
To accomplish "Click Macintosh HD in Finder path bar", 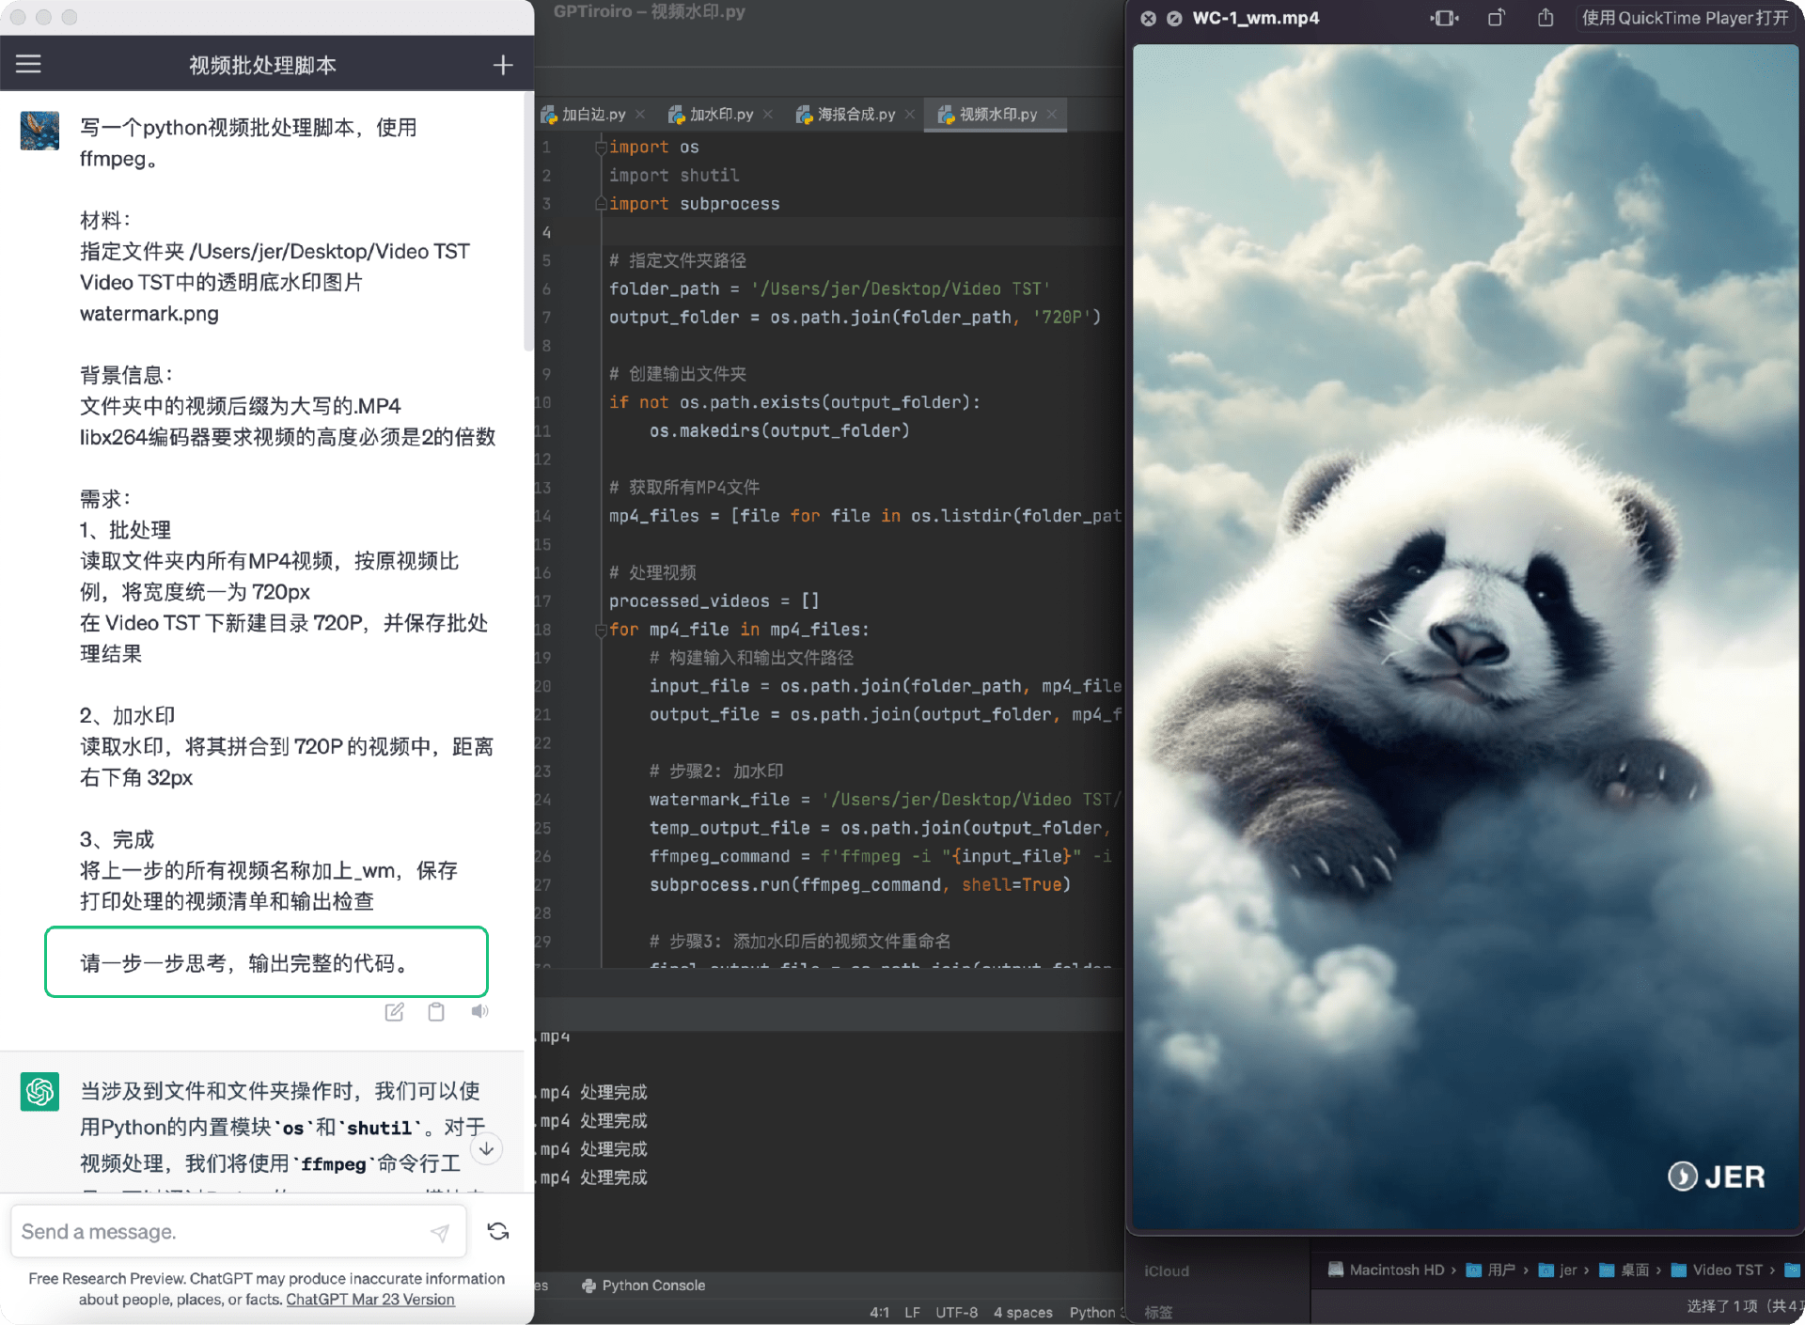I will [x=1386, y=1270].
